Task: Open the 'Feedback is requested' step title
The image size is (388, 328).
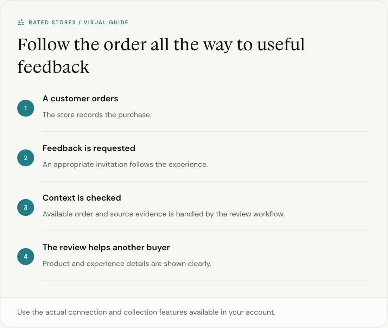Action: (x=89, y=148)
